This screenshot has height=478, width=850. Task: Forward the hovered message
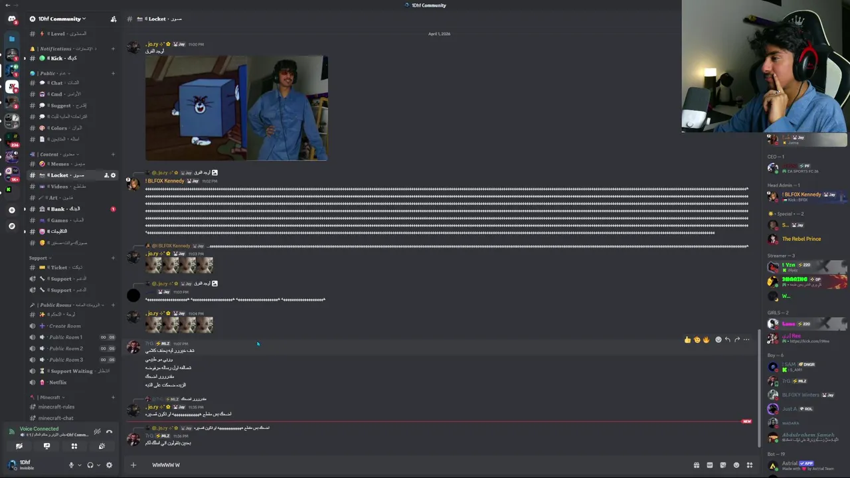(x=736, y=339)
